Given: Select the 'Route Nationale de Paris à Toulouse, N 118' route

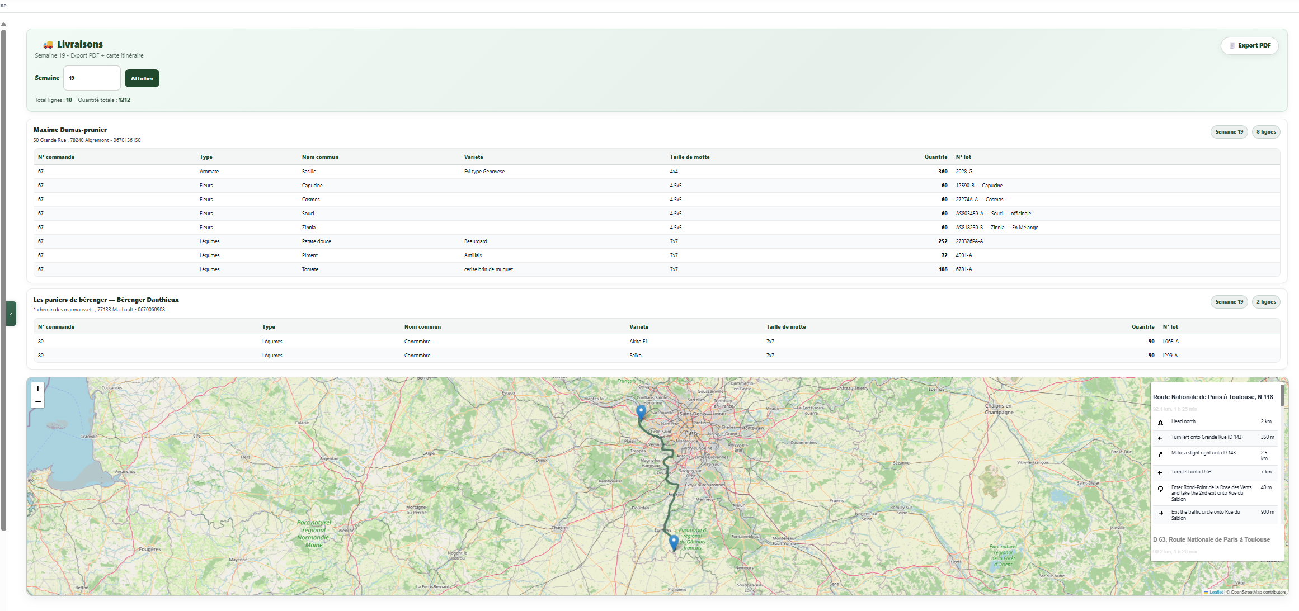Looking at the screenshot, I should pyautogui.click(x=1213, y=397).
